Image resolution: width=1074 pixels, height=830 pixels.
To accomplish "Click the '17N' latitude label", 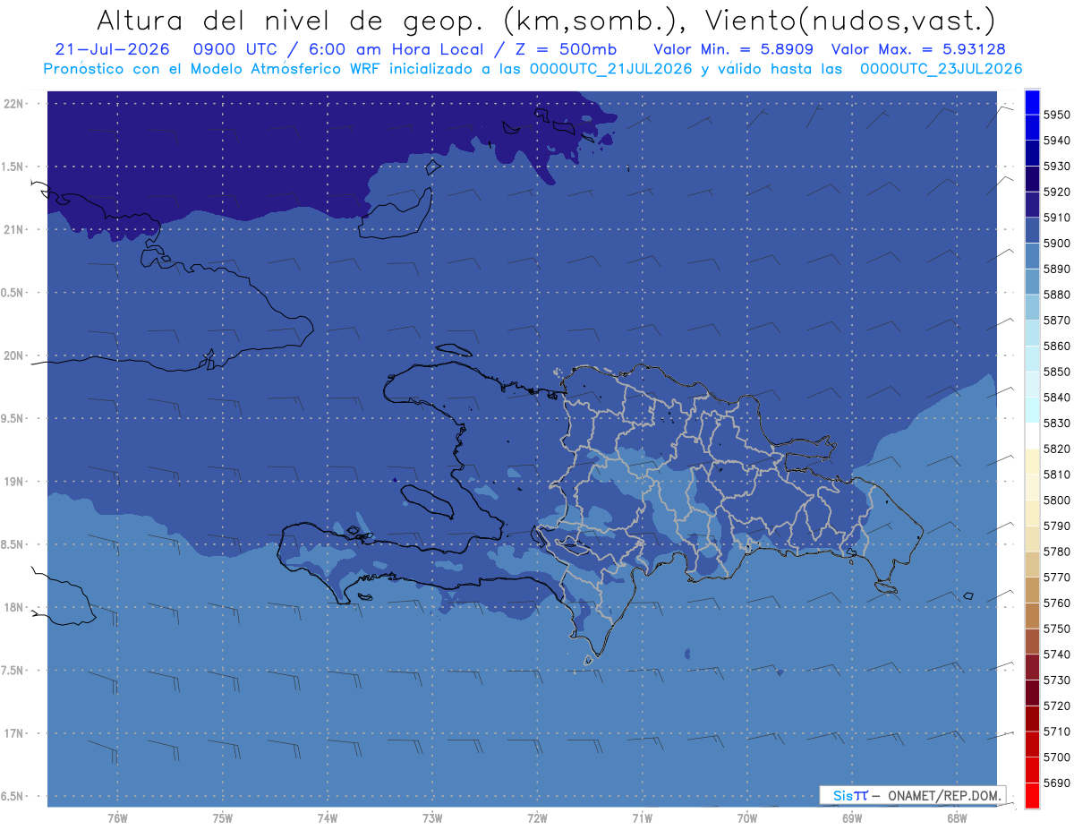I will (14, 733).
